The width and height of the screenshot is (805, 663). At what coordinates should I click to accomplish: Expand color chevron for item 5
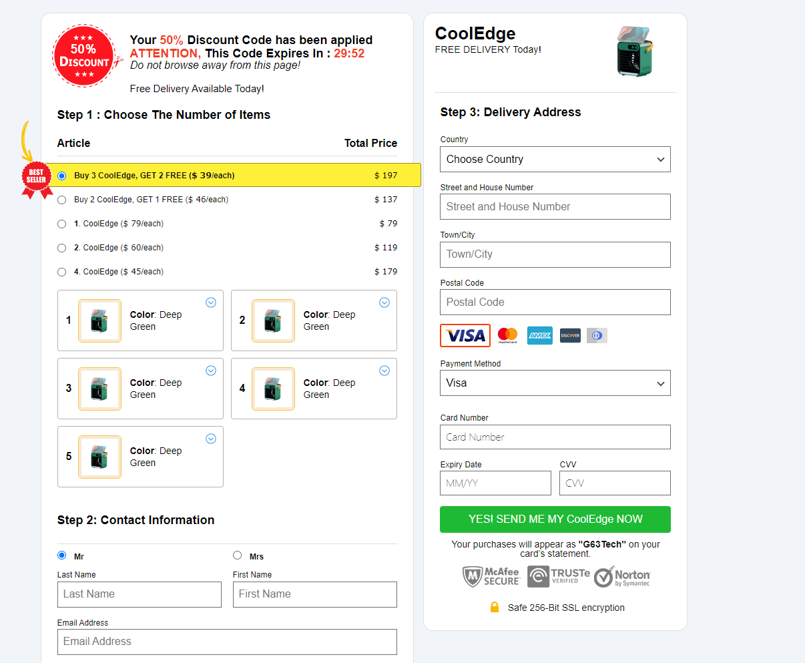(x=211, y=439)
